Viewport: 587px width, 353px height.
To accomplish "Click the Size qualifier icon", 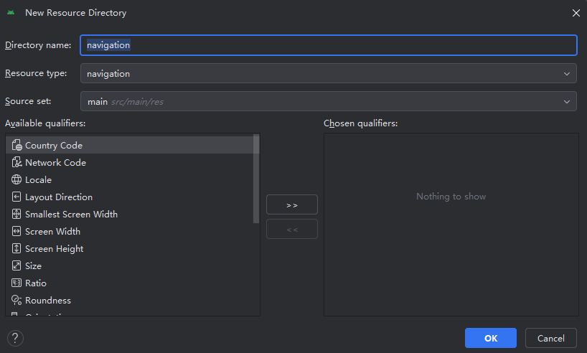I will 17,265.
